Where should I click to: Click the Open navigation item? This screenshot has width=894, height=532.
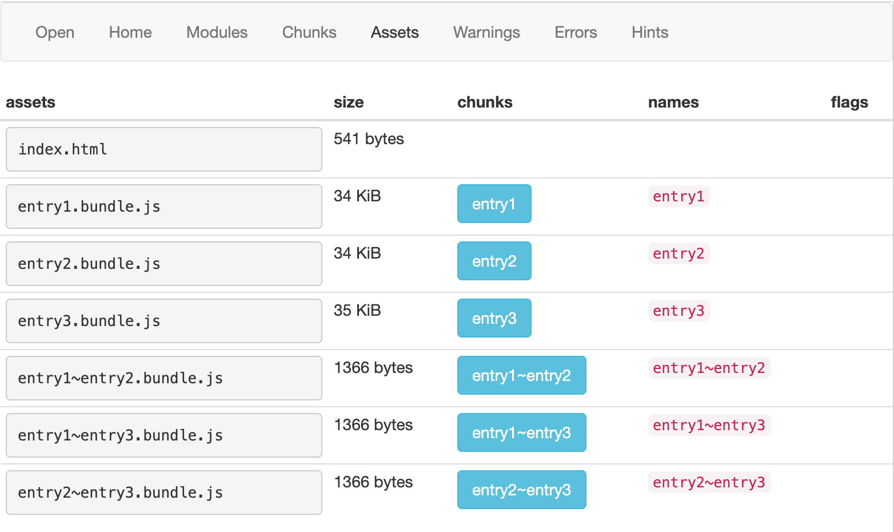[55, 33]
